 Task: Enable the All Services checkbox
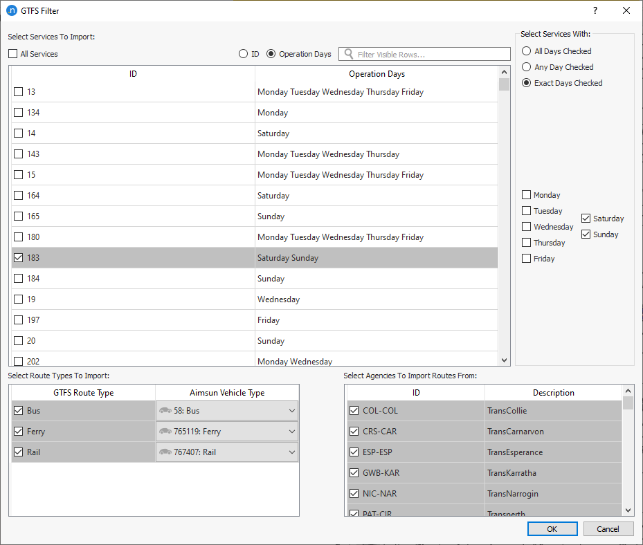[x=11, y=53]
